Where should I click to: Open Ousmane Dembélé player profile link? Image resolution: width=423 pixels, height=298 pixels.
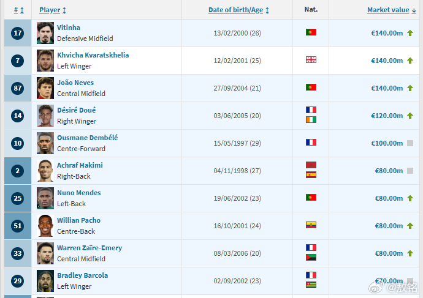88,138
